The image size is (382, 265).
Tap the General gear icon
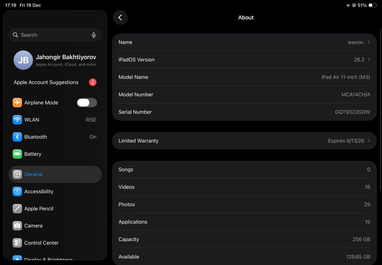pos(17,174)
